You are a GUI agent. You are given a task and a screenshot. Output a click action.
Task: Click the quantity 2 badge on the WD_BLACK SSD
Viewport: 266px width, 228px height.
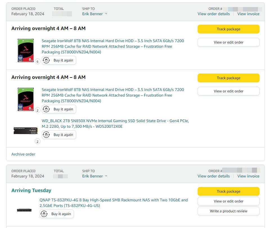(x=37, y=142)
